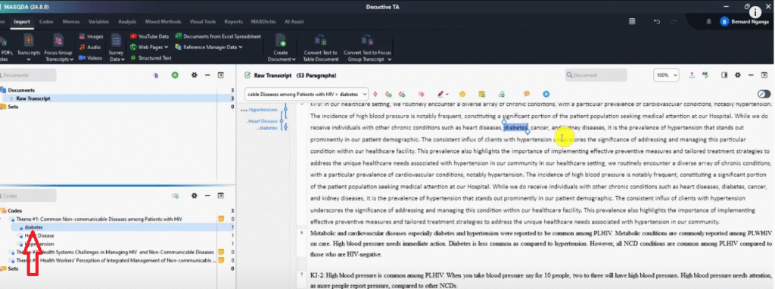Toggle the sidebar display icon in document browser
The image size is (775, 289).
pyautogui.click(x=724, y=75)
